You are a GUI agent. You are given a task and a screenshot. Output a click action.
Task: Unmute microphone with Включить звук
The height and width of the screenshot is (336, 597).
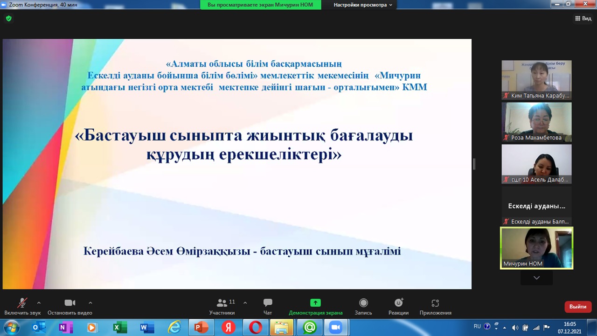tap(22, 307)
